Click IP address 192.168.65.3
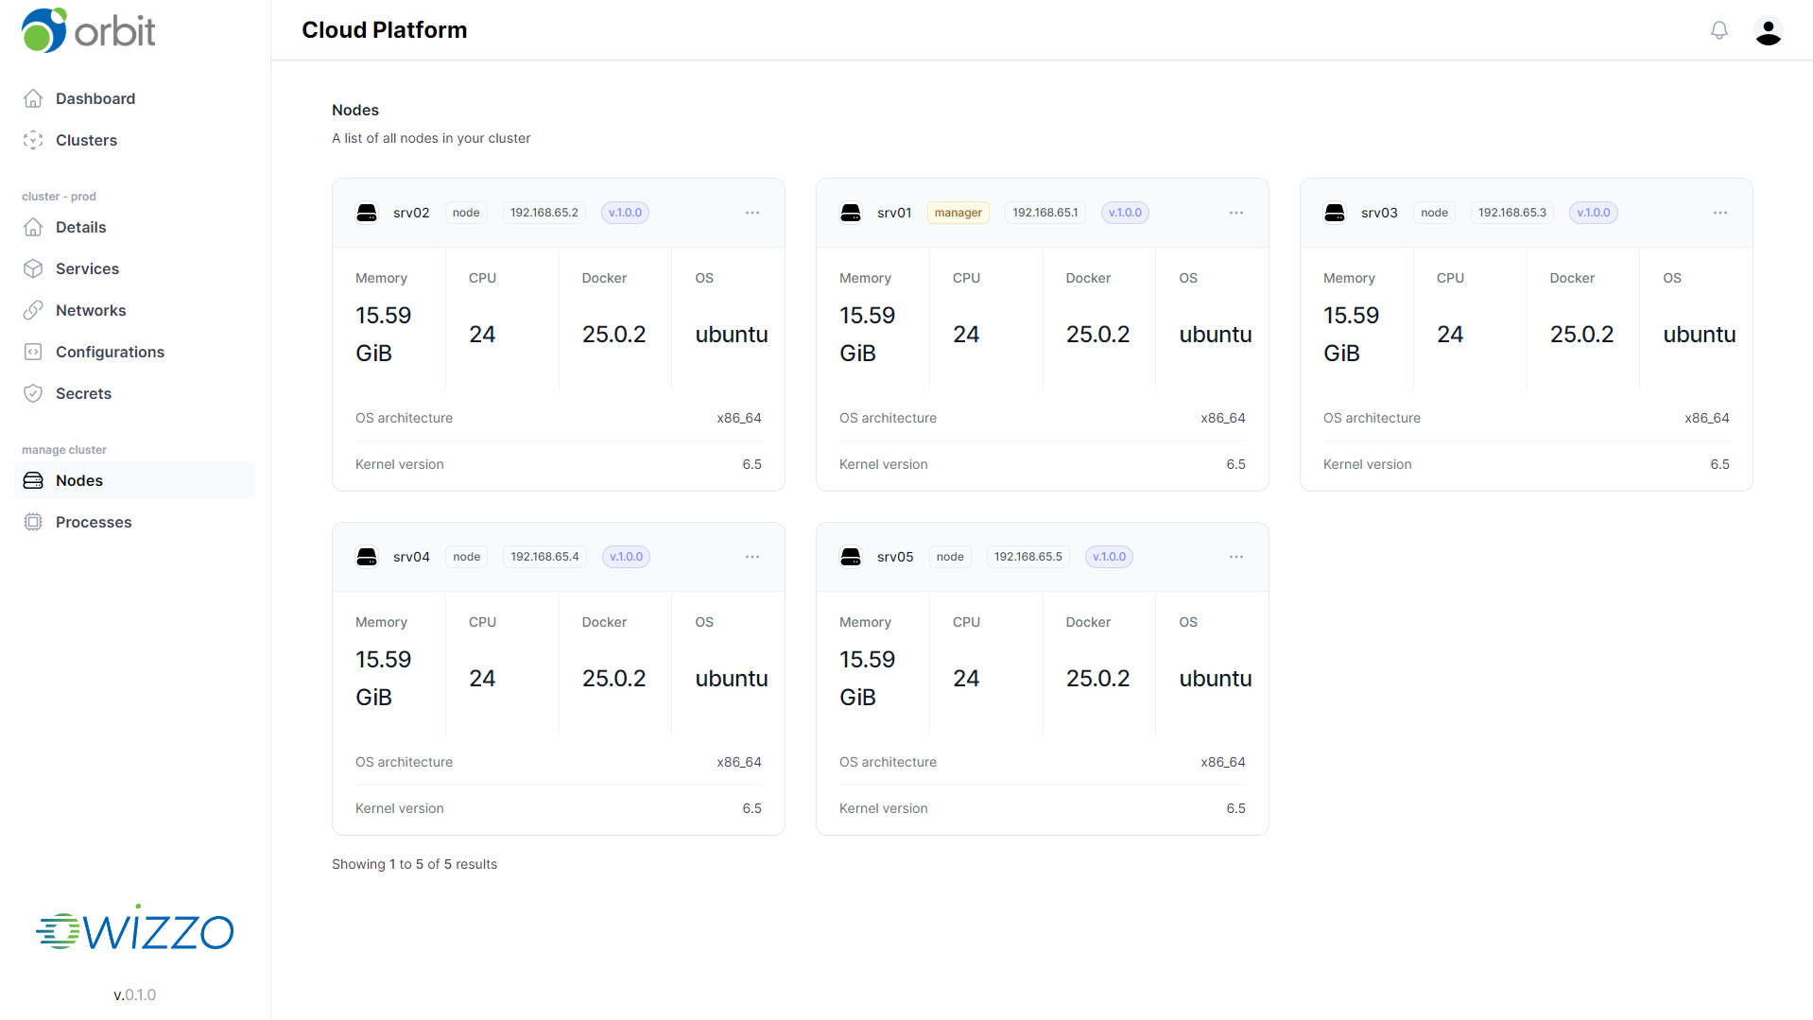This screenshot has height=1020, width=1813. click(1512, 213)
